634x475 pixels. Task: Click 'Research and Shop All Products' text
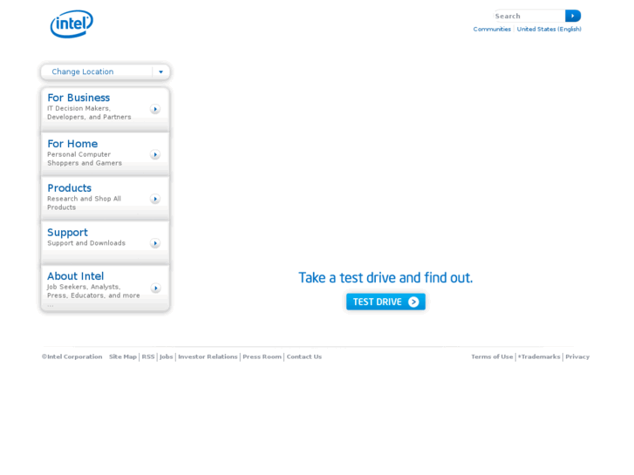(x=84, y=203)
